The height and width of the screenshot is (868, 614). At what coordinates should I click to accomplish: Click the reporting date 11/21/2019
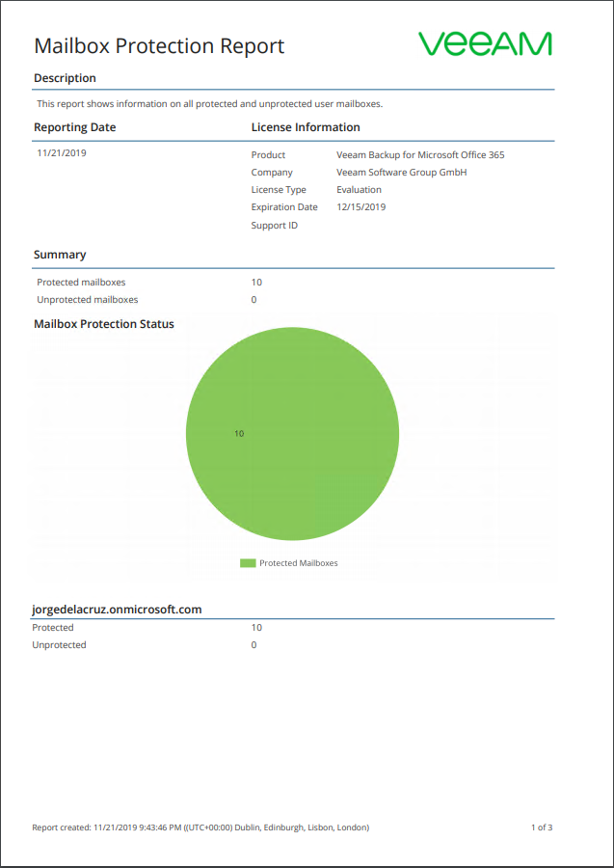(x=62, y=152)
